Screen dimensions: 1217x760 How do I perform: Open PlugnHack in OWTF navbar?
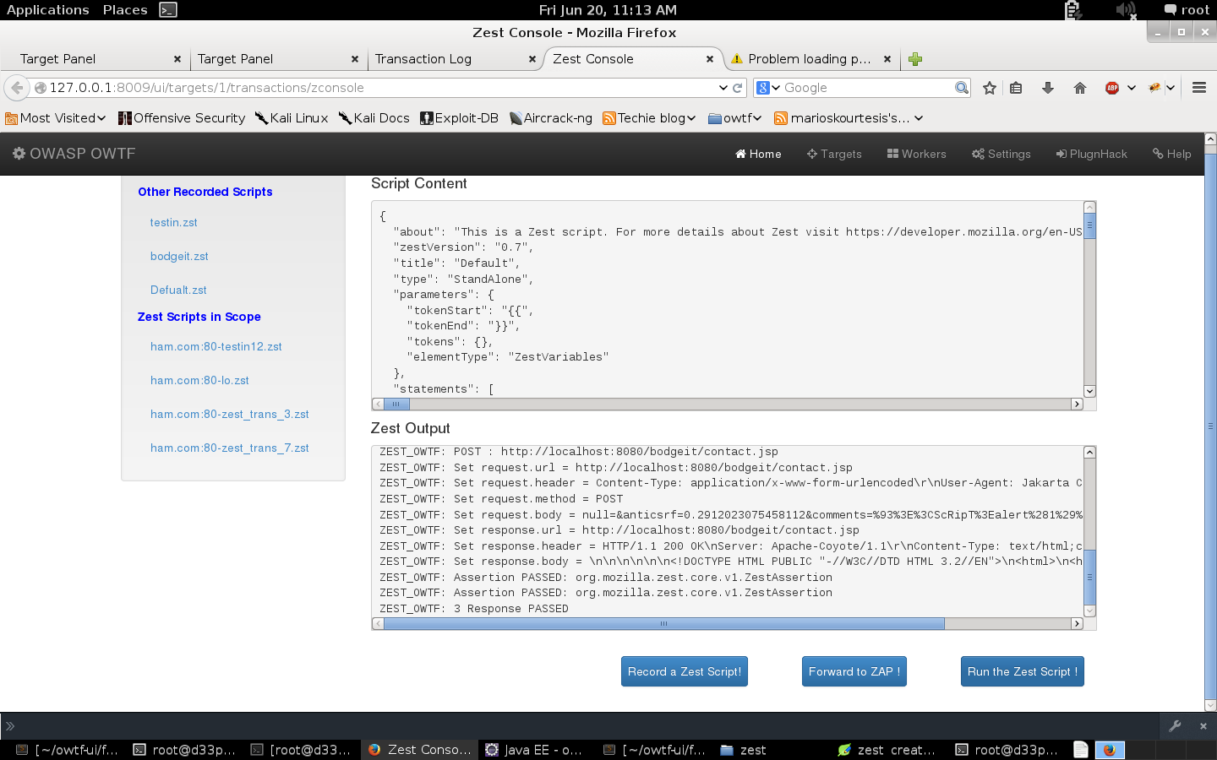click(x=1092, y=154)
